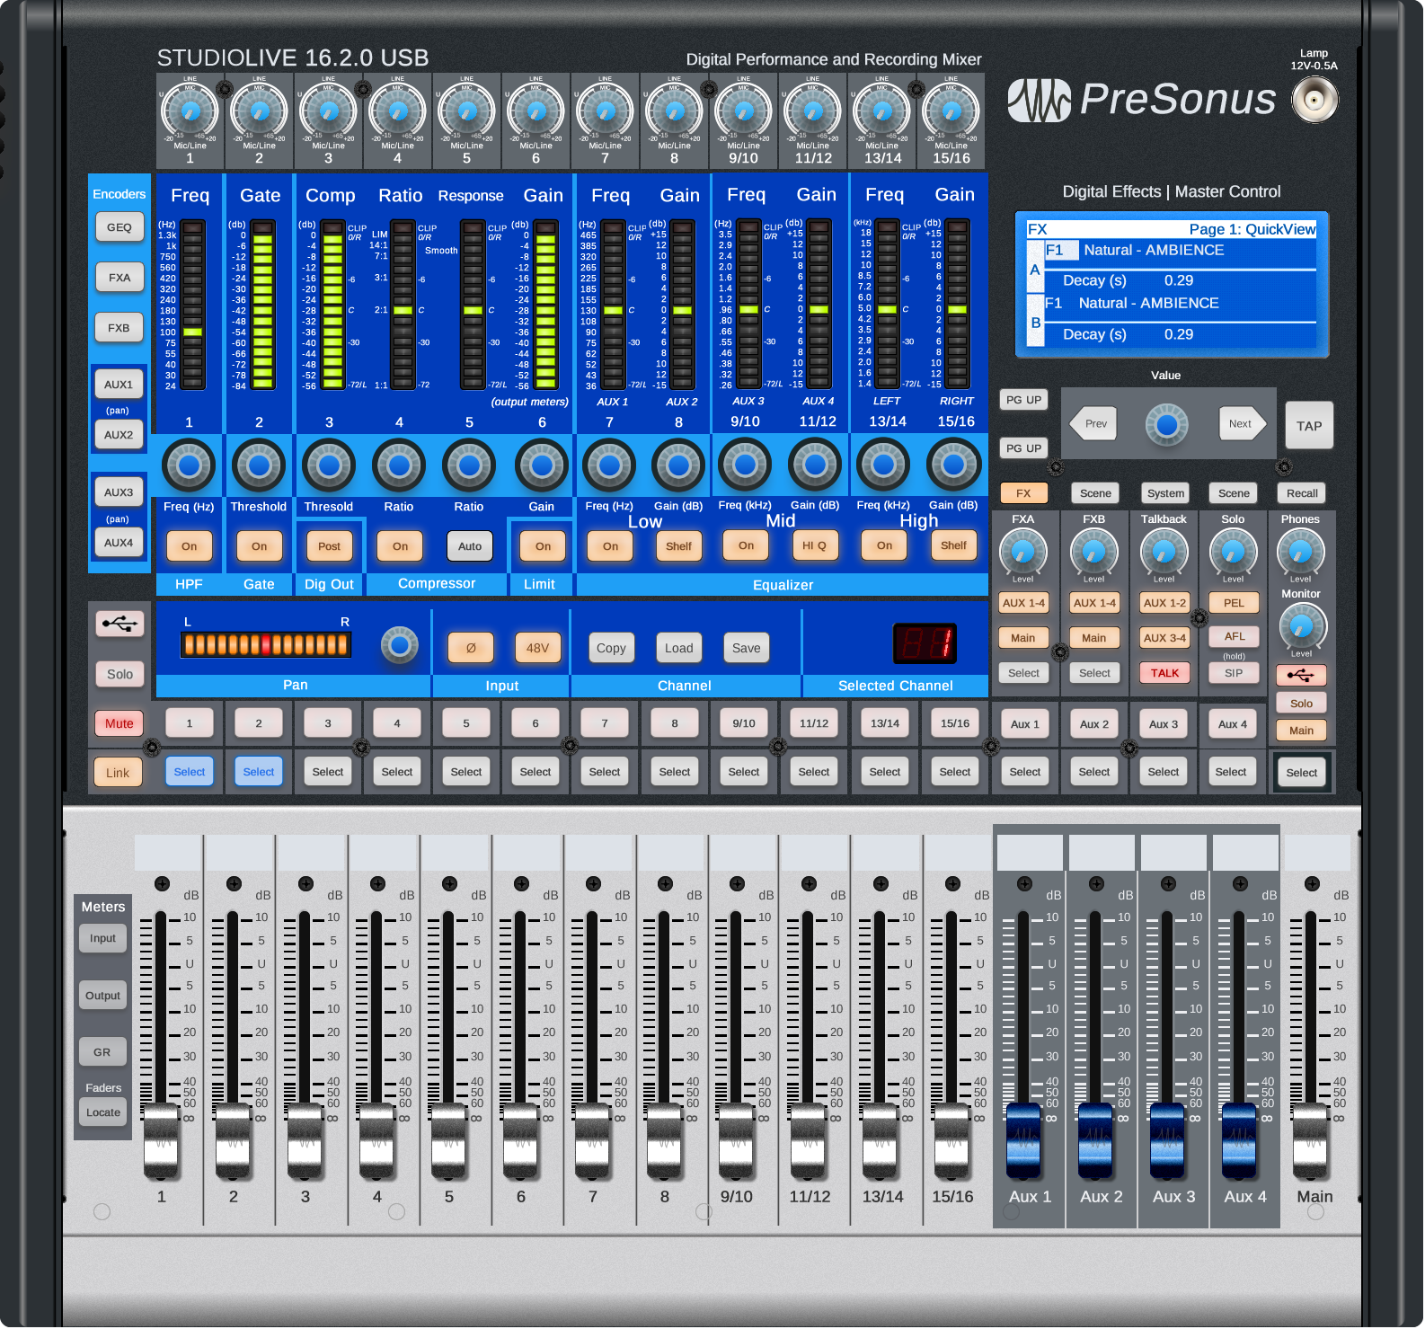Toggle the HPF On button
Screen dimensions: 1425x1329
click(189, 545)
